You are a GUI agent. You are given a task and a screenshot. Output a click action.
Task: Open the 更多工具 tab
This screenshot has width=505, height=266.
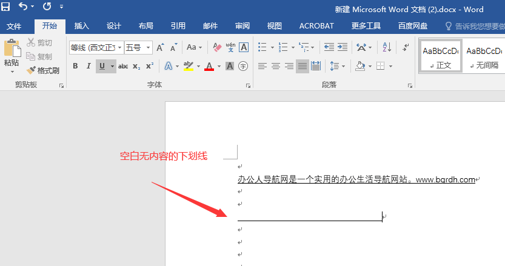pyautogui.click(x=366, y=26)
